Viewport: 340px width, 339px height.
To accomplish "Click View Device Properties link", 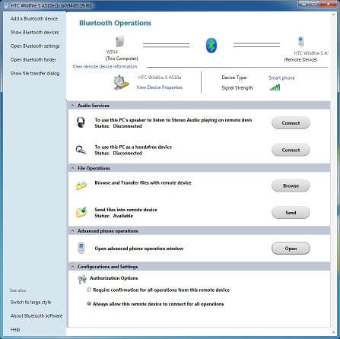I will coord(160,87).
